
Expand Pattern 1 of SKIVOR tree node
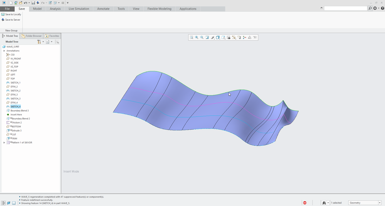tap(4, 143)
